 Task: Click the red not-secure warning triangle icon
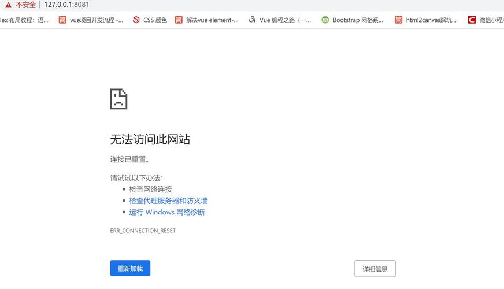(x=8, y=5)
